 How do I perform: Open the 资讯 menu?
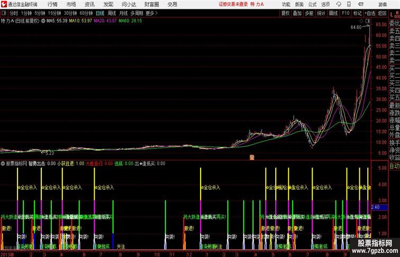tap(89, 4)
